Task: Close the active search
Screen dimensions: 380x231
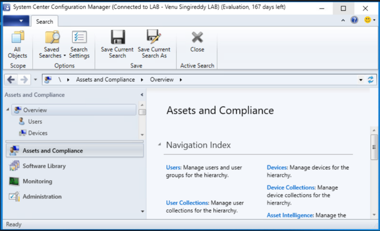Action: tap(197, 42)
